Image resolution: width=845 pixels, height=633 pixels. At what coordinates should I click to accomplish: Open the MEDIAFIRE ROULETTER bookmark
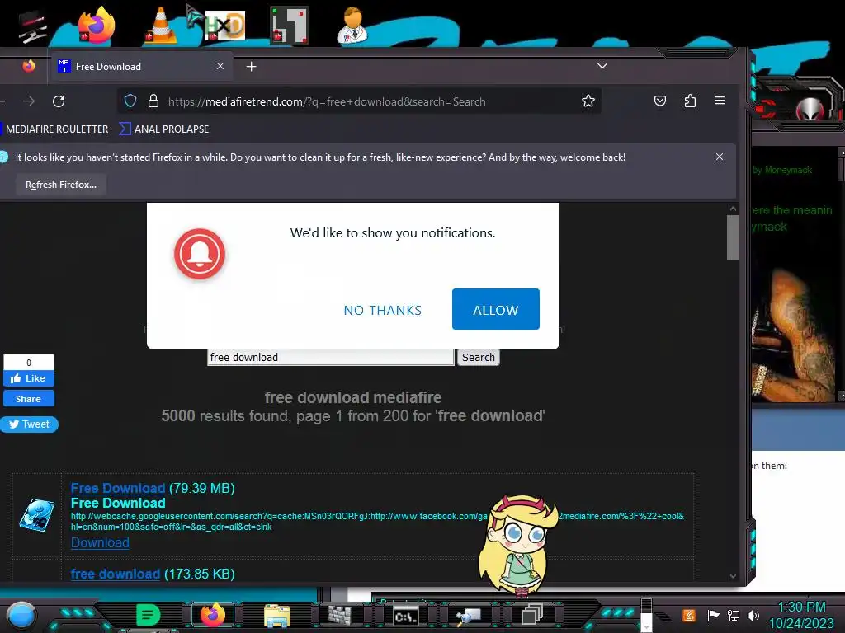tap(56, 129)
